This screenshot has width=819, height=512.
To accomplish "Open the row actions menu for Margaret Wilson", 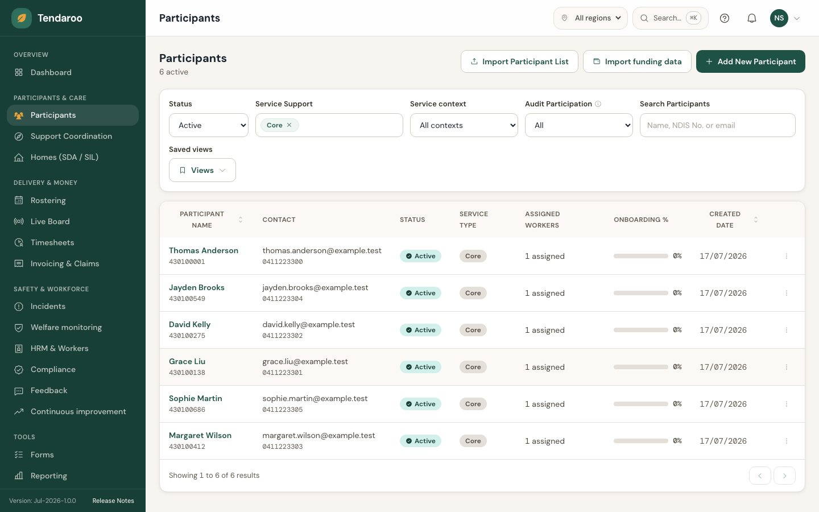I will pos(787,441).
